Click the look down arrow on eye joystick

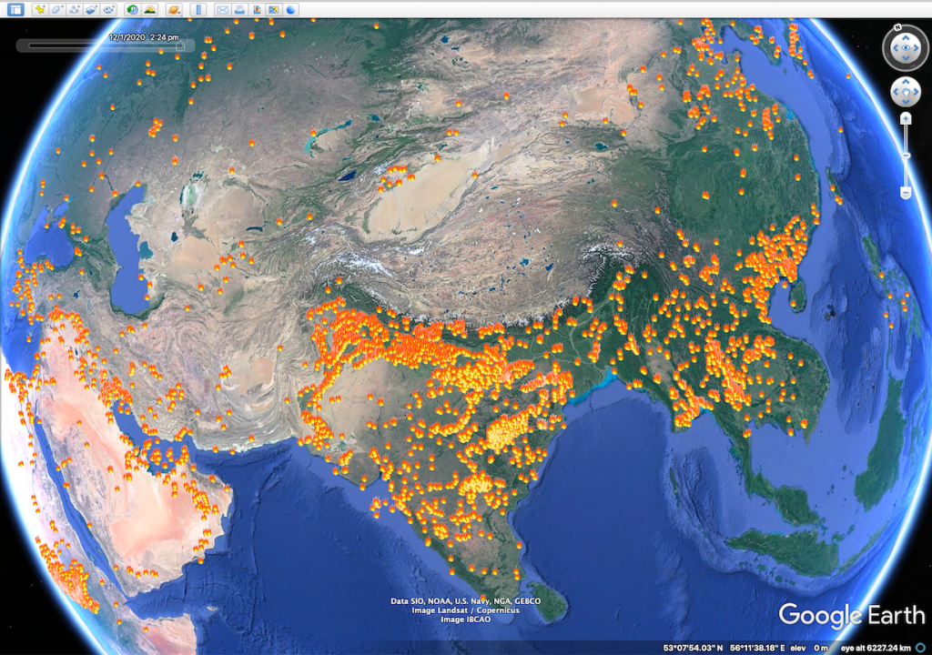(x=906, y=58)
